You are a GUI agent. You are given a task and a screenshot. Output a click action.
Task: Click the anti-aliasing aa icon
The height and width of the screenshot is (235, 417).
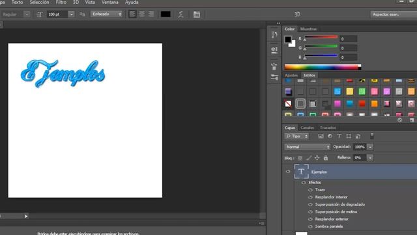click(82, 14)
